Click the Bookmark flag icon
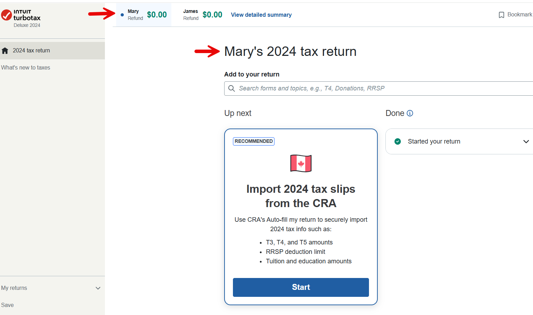Screen dimensions: 533x315 click(x=501, y=15)
